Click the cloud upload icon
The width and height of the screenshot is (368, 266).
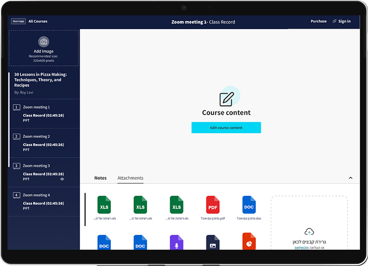coord(309,232)
